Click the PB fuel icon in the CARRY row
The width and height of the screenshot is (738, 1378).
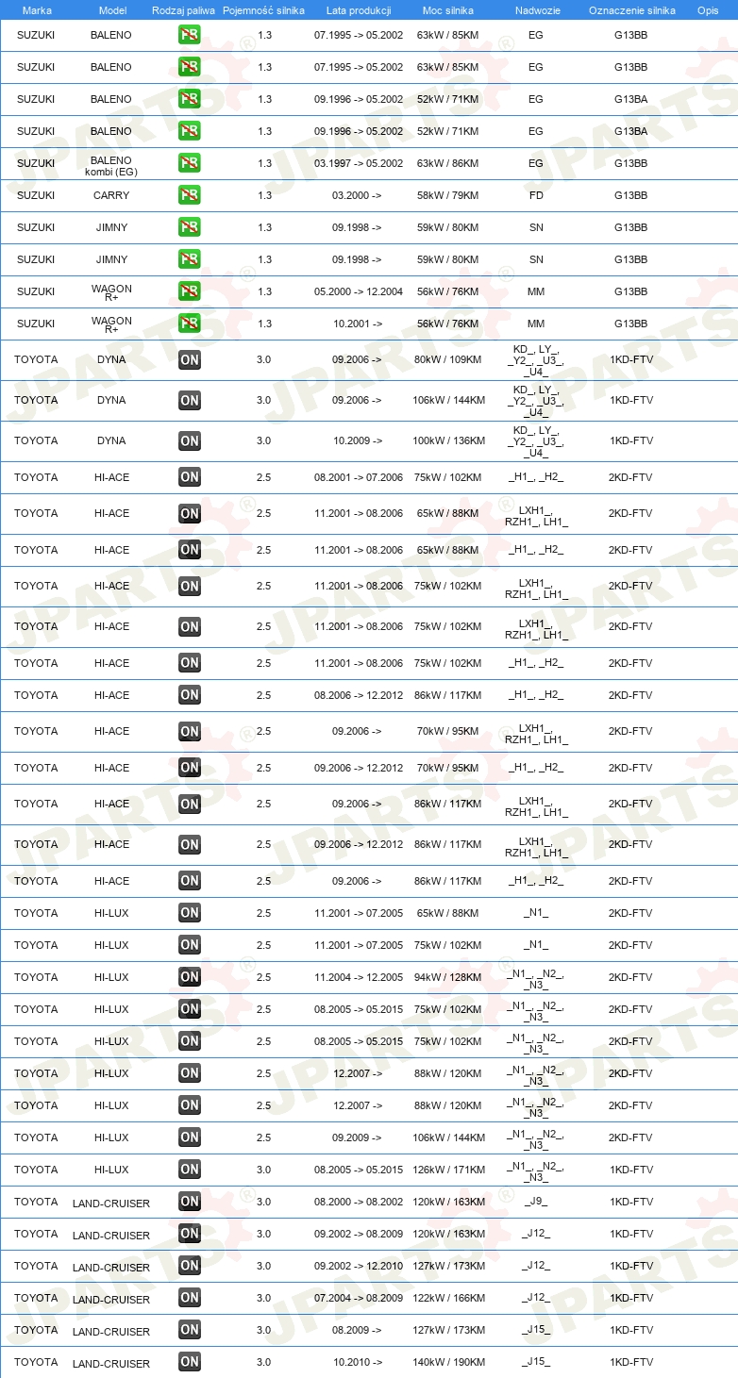tap(190, 195)
